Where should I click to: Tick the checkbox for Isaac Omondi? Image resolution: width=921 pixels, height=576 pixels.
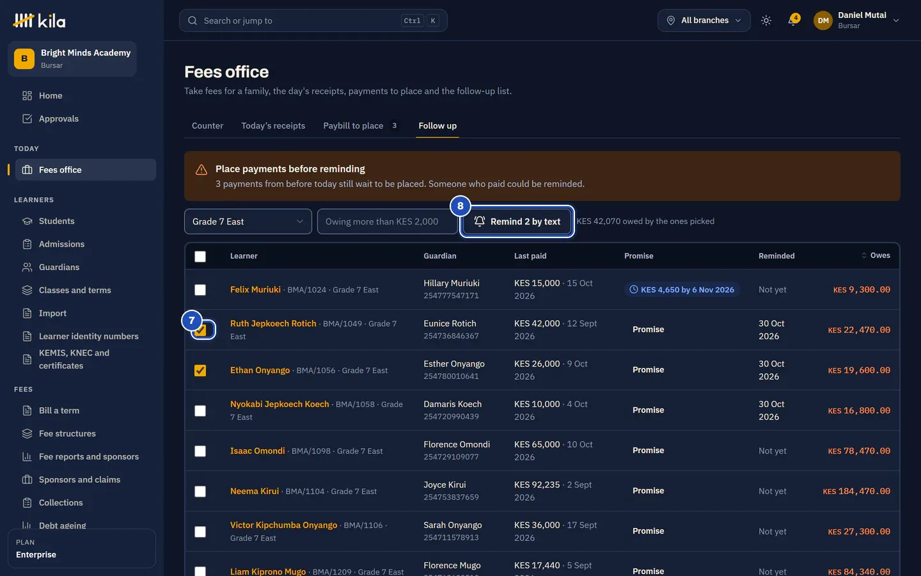(x=200, y=451)
